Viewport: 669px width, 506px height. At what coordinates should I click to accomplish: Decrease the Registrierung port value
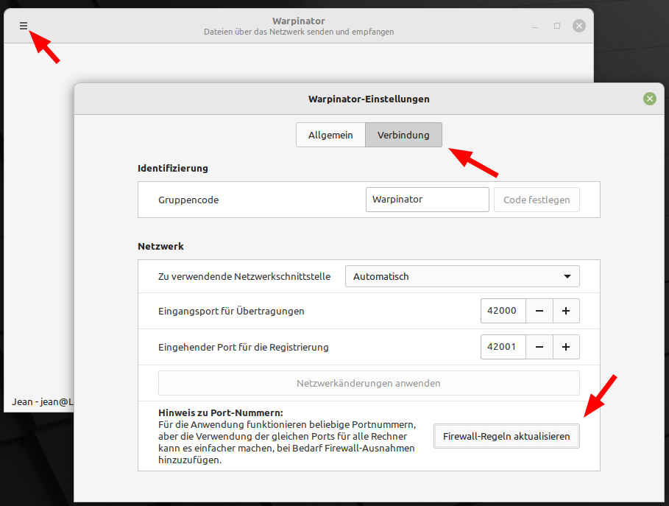click(539, 347)
